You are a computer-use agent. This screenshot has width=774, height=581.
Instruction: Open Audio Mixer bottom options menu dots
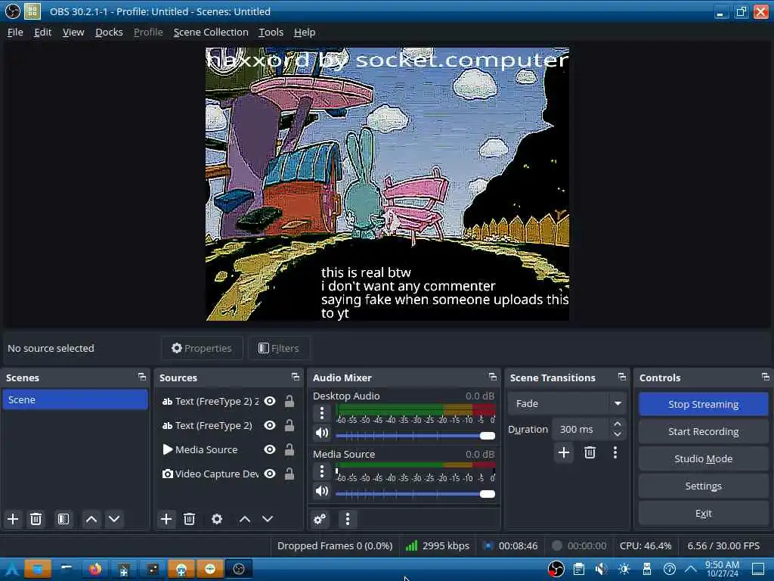pos(348,519)
